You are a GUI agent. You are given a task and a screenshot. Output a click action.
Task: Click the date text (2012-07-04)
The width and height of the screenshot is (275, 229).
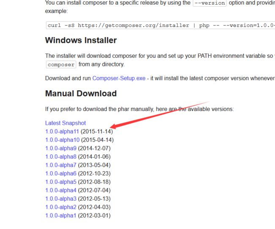(94, 190)
